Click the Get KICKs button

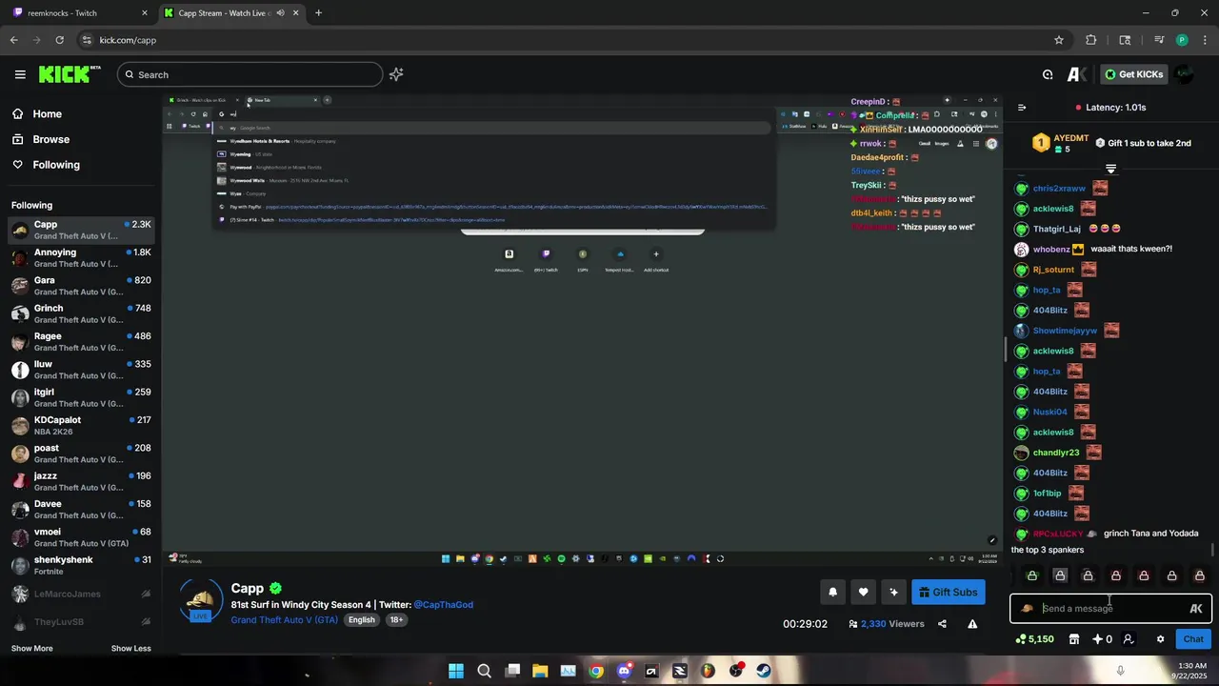1133,74
